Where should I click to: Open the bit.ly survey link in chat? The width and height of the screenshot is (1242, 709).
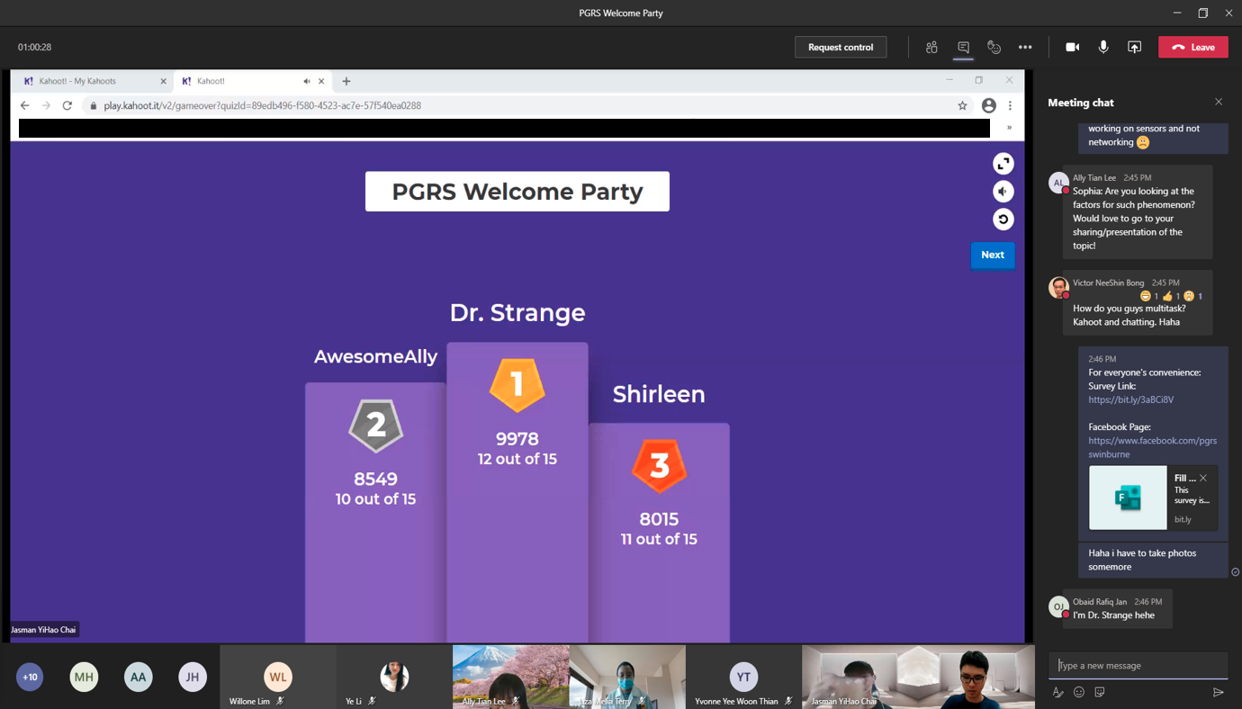tap(1130, 399)
